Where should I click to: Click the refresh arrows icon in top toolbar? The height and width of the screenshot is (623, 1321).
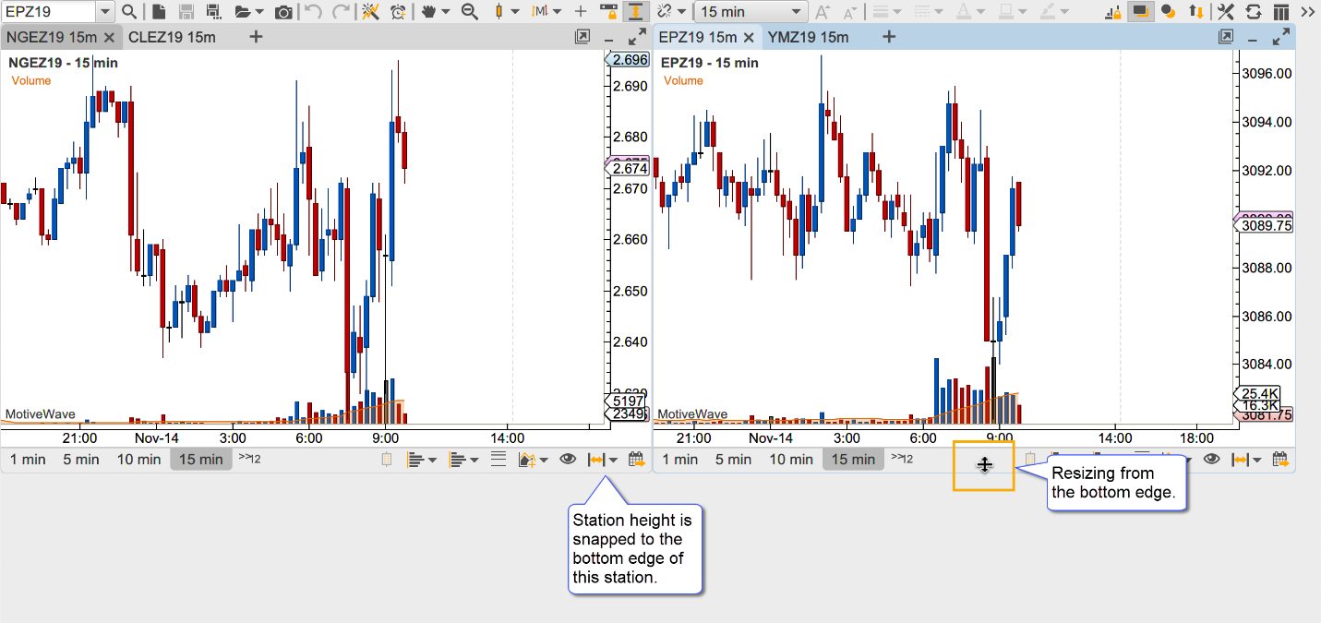point(1254,12)
